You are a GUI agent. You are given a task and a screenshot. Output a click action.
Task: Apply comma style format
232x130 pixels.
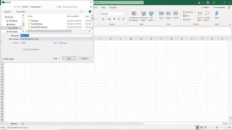[x=114, y=19]
